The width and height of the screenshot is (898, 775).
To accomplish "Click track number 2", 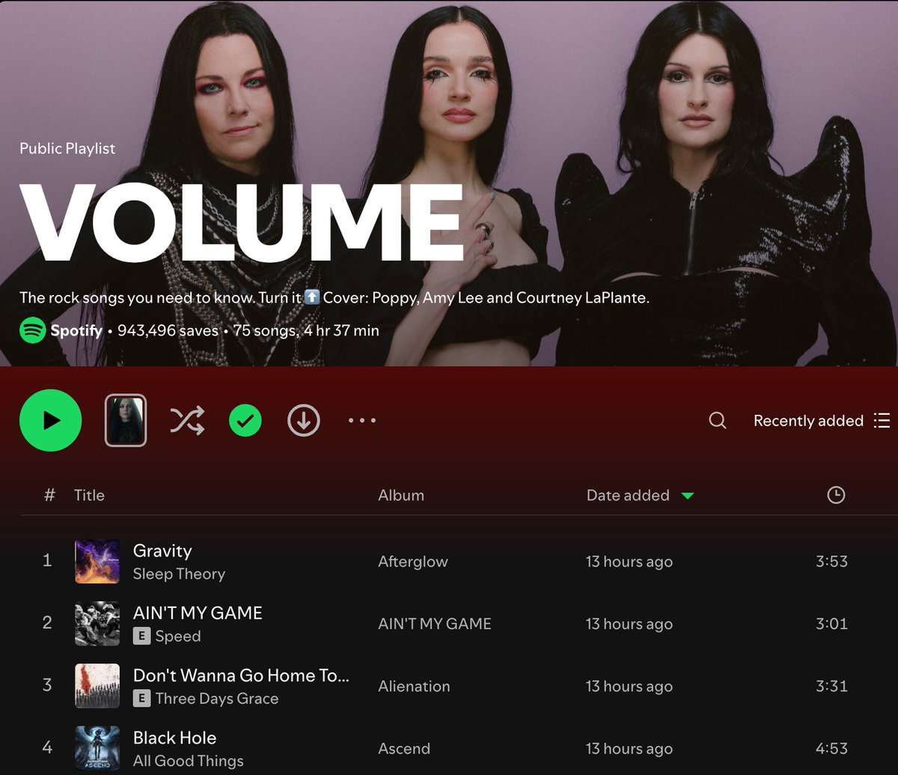I will click(x=47, y=623).
